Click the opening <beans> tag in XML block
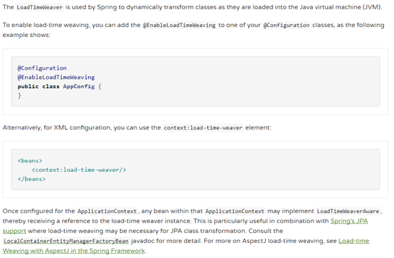The image size is (394, 258). pyautogui.click(x=30, y=161)
